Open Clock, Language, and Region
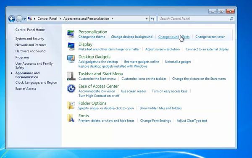The width and height of the screenshot is (252, 158). point(36,82)
